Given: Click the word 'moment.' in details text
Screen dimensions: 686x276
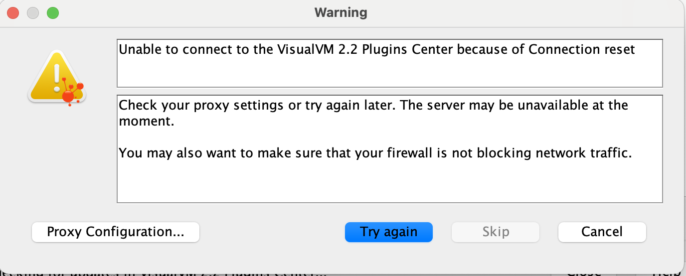Looking at the screenshot, I should [x=147, y=121].
